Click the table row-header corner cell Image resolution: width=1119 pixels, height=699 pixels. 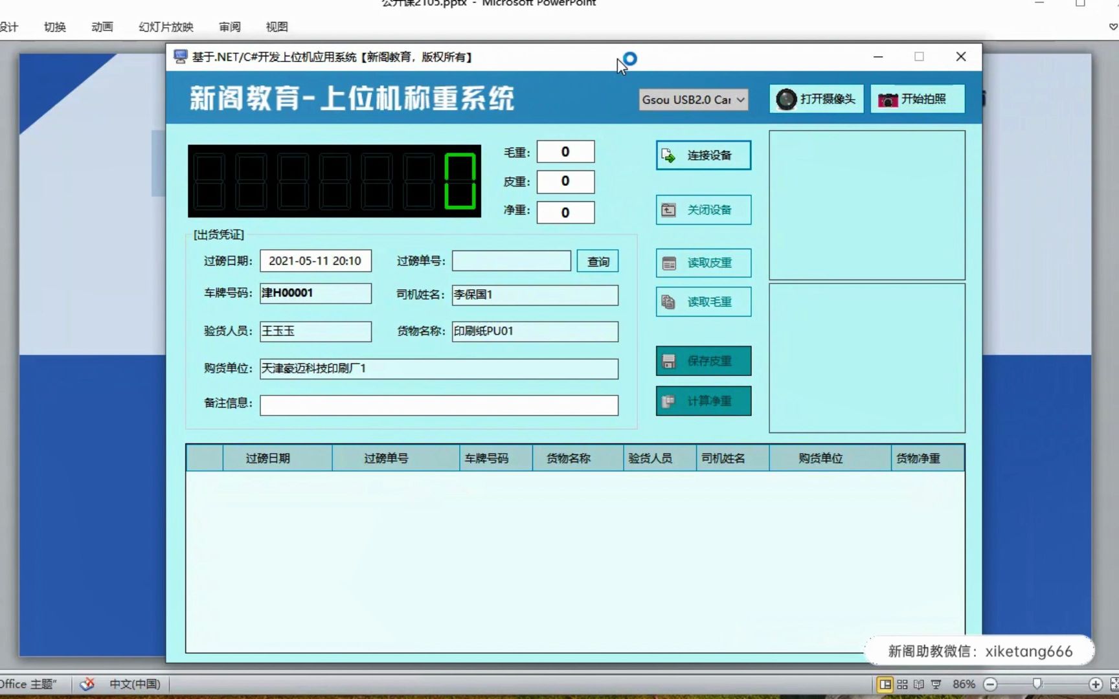pos(205,458)
